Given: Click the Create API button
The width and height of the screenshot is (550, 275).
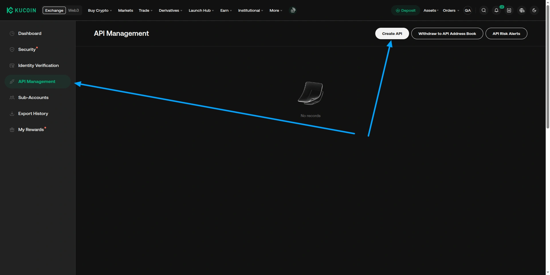Looking at the screenshot, I should click(x=392, y=33).
